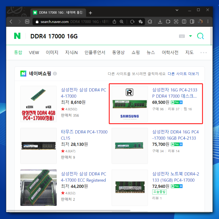
Task: Switch to the 쇼핑 tab
Action: point(136,52)
